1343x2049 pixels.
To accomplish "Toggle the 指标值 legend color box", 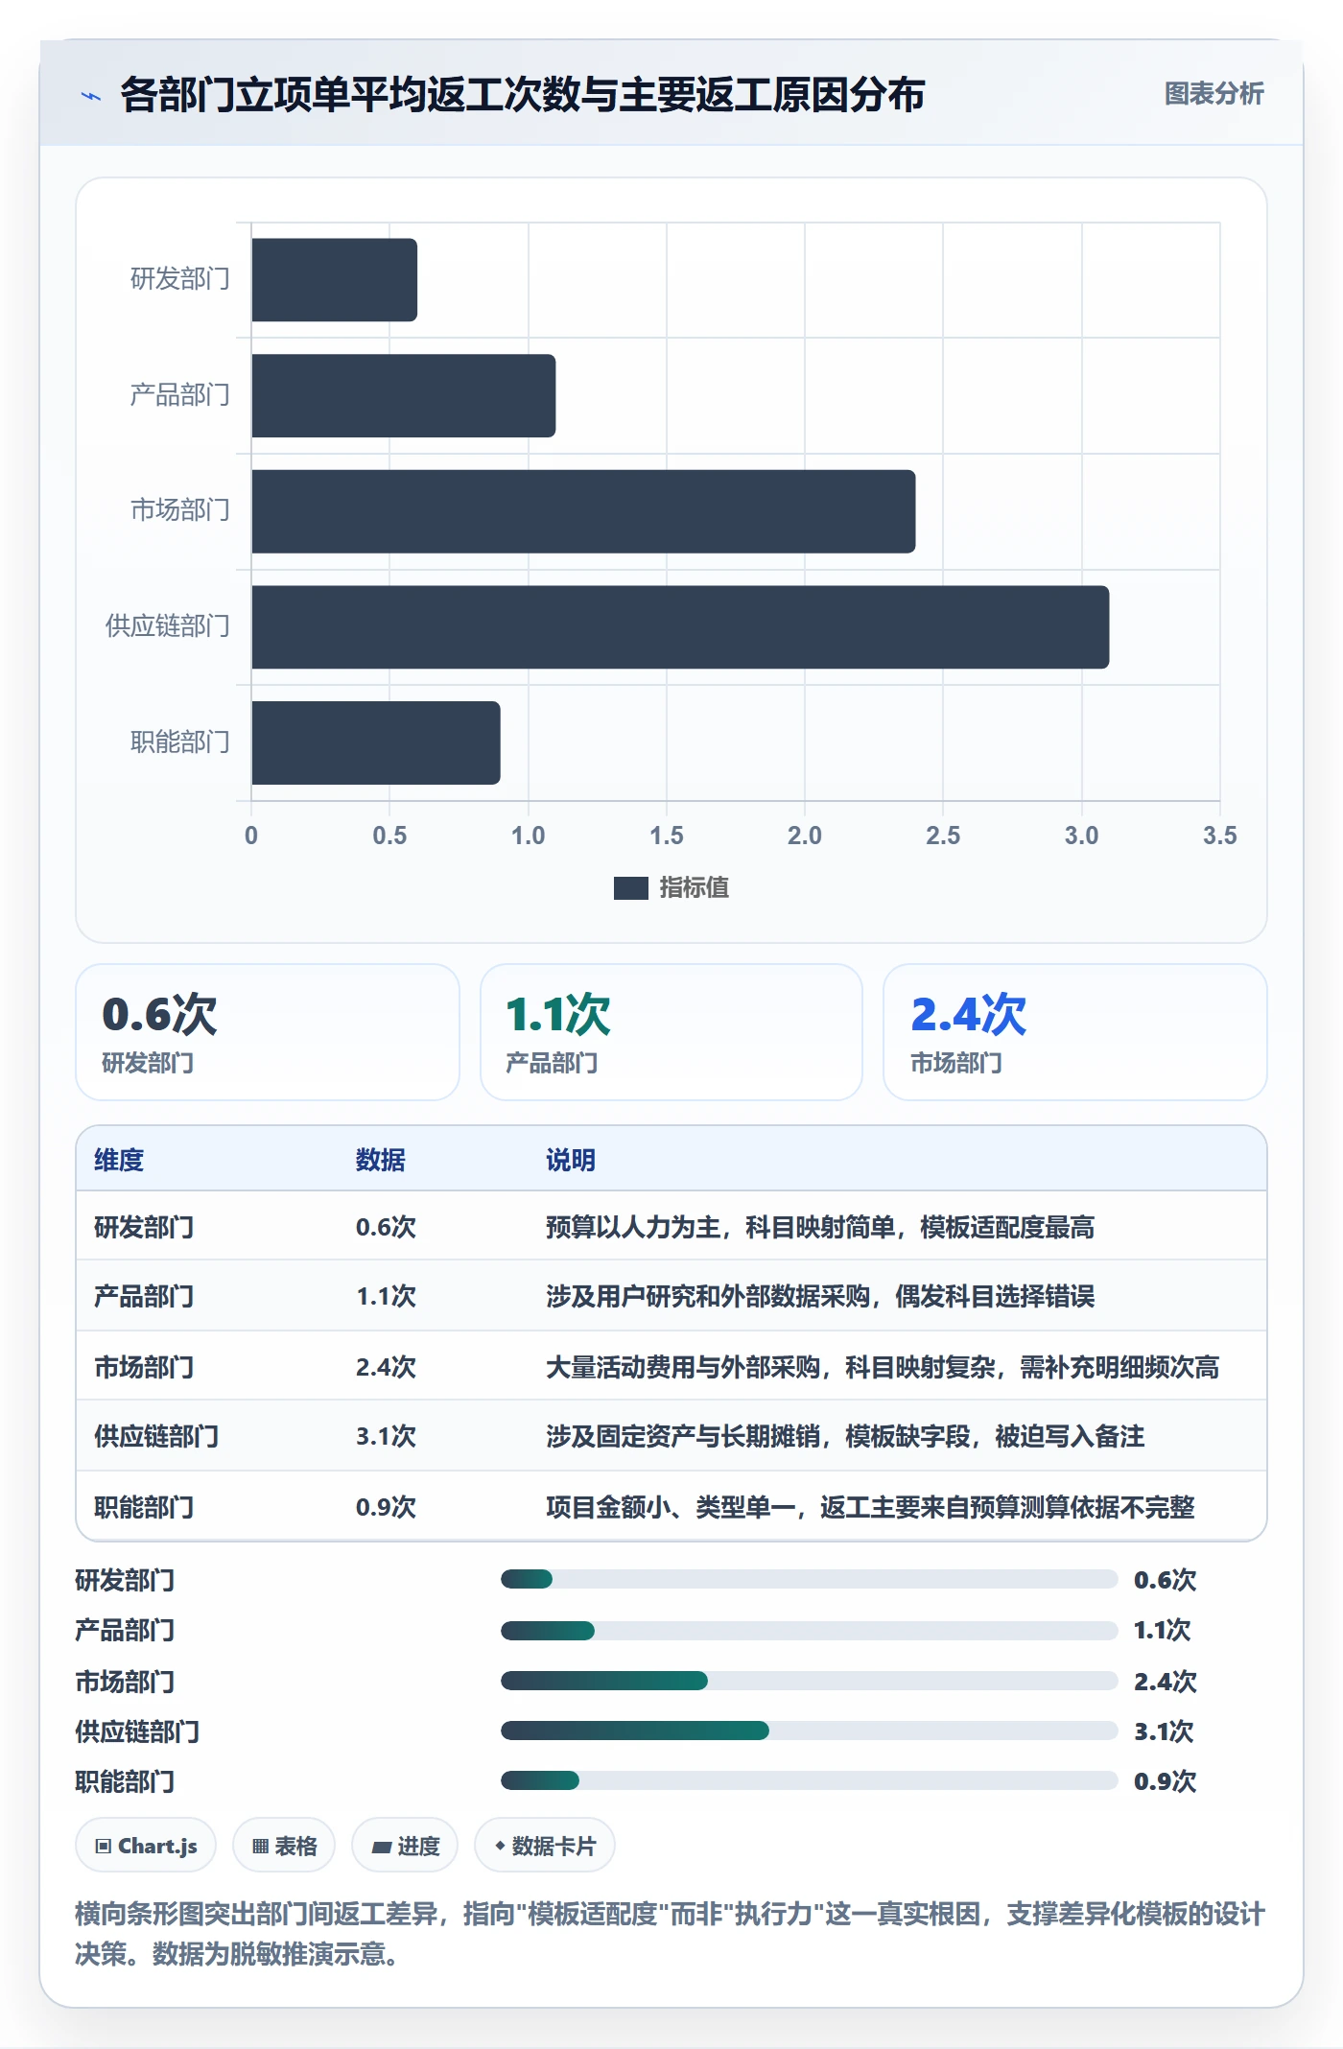I will pos(630,888).
